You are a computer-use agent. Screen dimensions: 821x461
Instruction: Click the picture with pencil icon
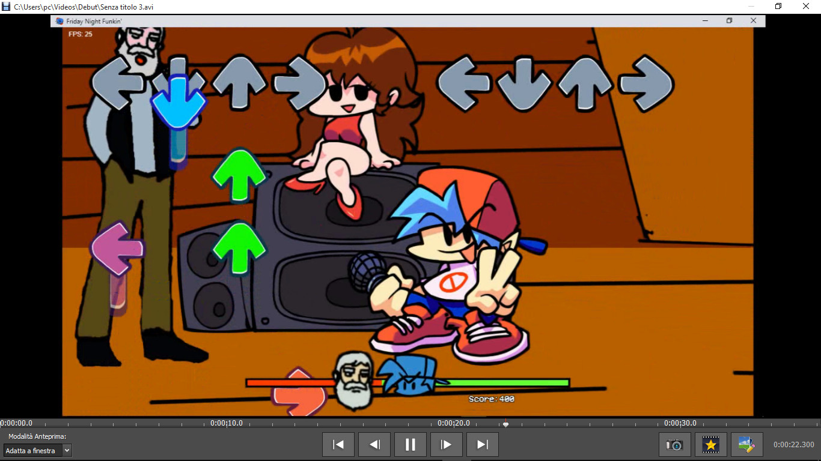pyautogui.click(x=746, y=445)
